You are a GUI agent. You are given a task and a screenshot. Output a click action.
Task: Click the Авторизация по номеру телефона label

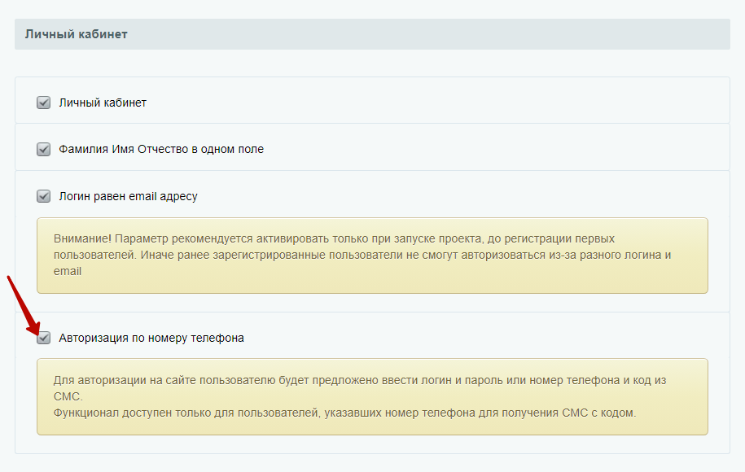pos(151,338)
